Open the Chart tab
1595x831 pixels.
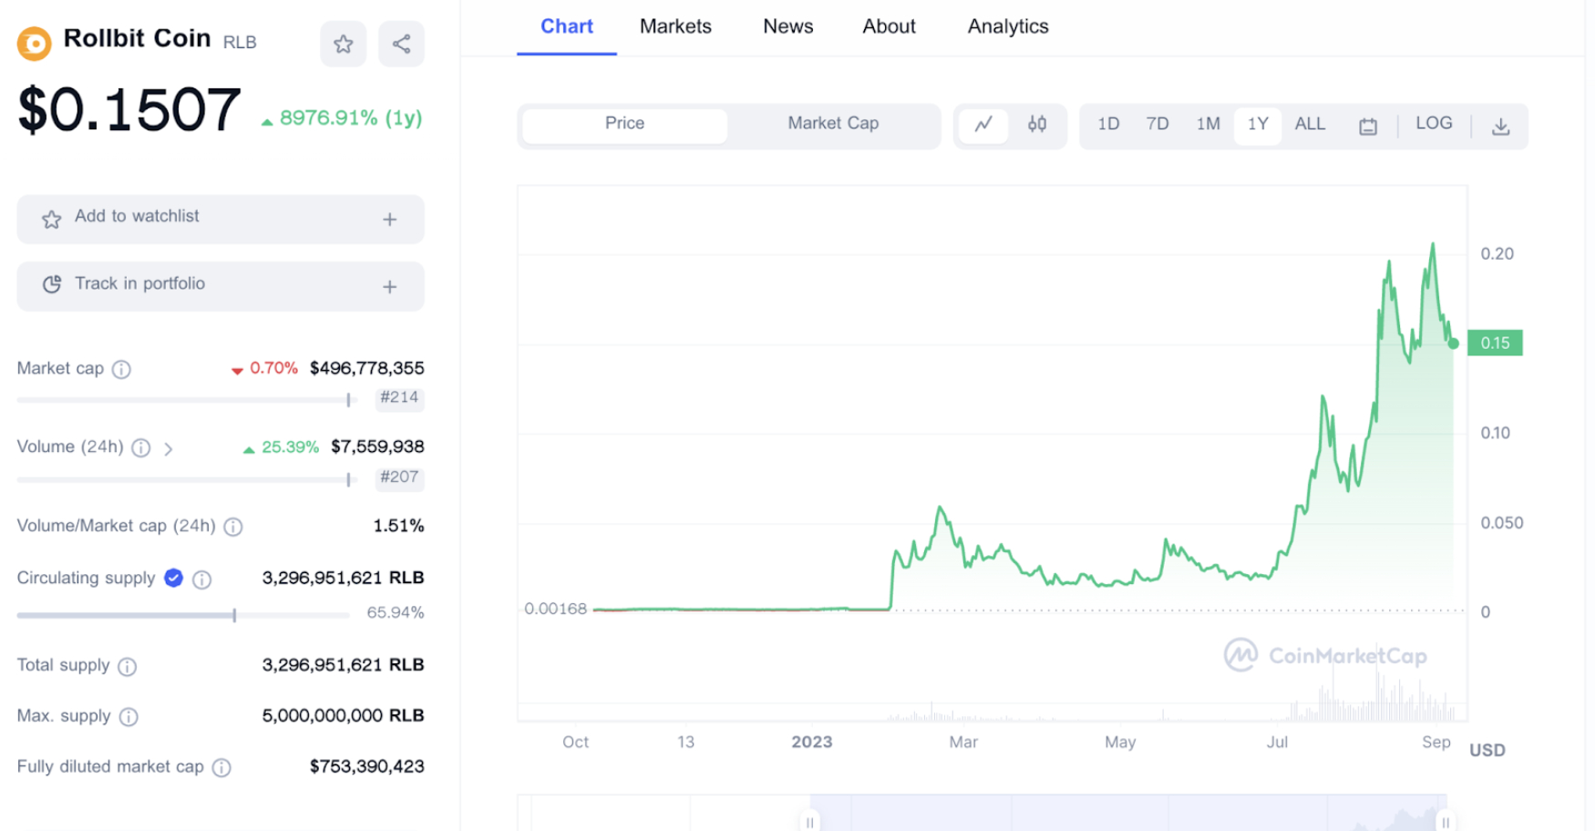[567, 26]
